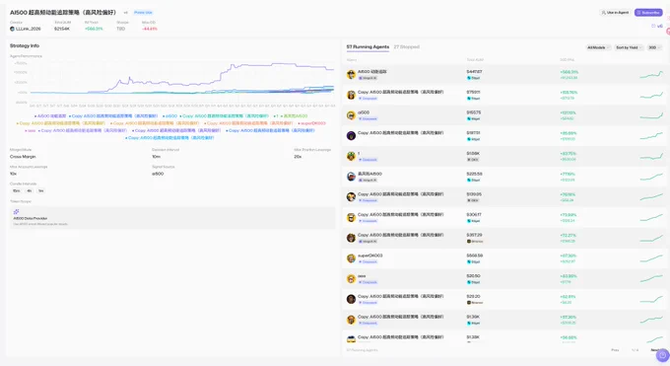Click the +83.75% yield value

569,154
